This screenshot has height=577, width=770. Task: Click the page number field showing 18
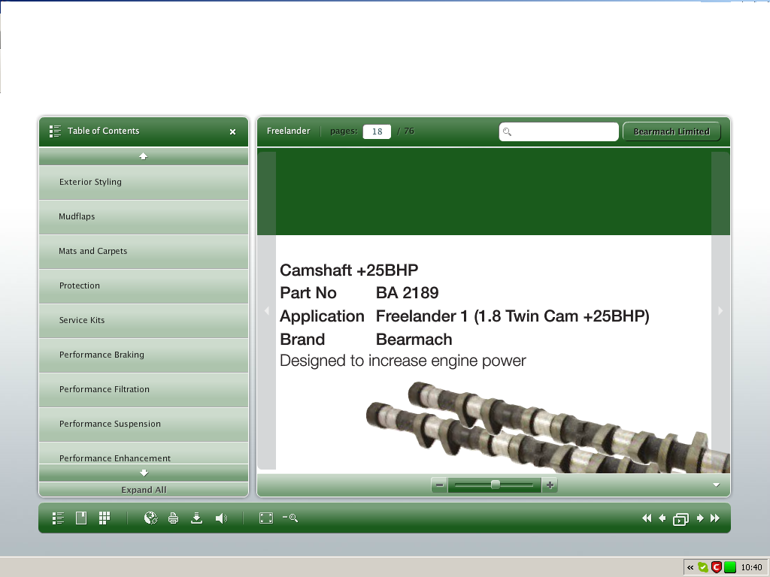pyautogui.click(x=377, y=131)
